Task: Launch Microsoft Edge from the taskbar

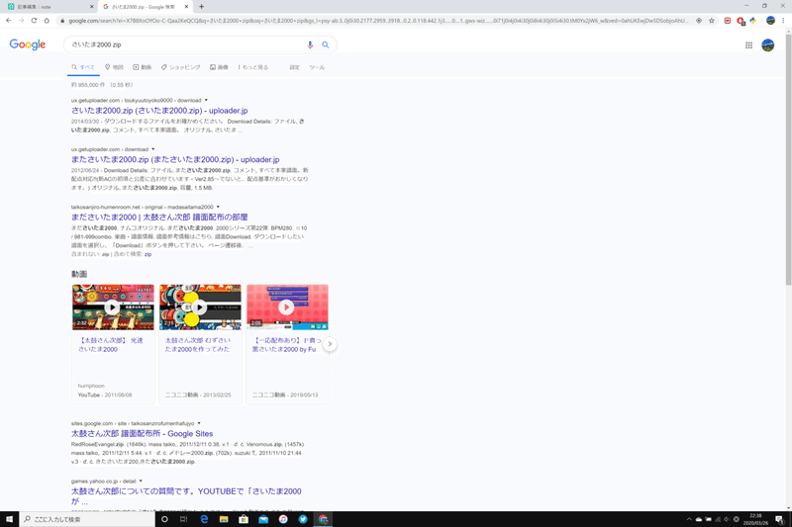Action: click(204, 519)
